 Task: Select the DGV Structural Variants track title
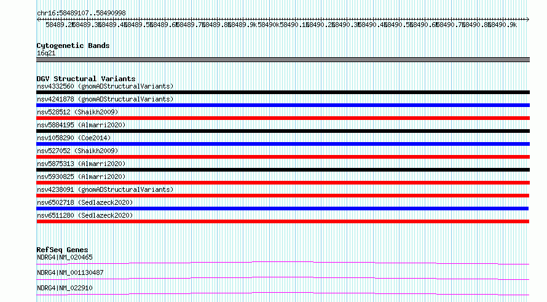[x=86, y=79]
